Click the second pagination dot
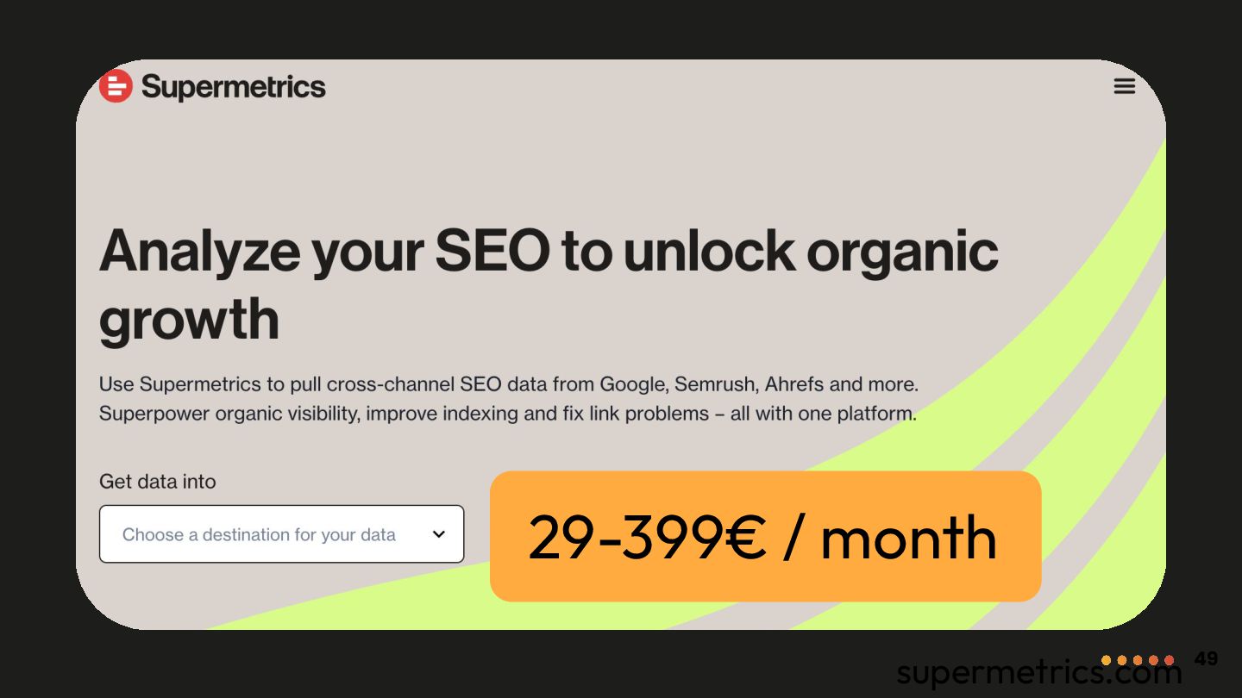The height and width of the screenshot is (698, 1242). pos(1122,660)
